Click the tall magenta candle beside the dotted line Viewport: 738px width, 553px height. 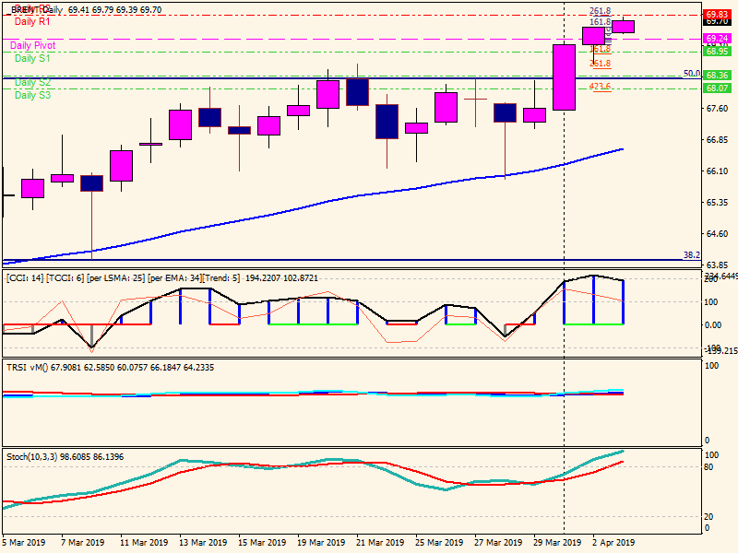tap(564, 77)
